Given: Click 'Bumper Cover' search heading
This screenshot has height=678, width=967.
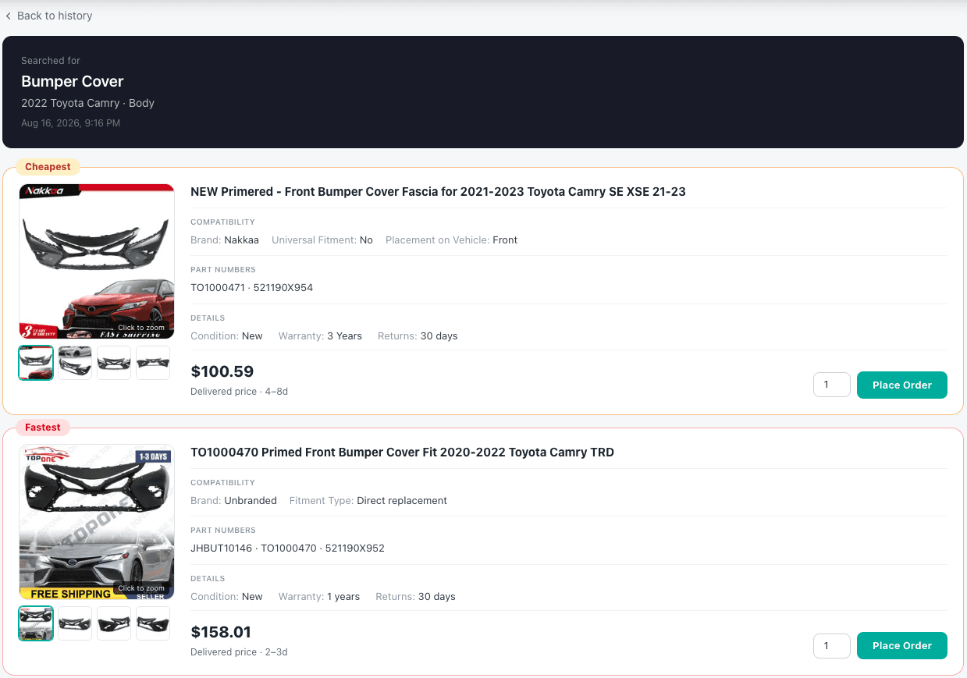Looking at the screenshot, I should coord(73,82).
